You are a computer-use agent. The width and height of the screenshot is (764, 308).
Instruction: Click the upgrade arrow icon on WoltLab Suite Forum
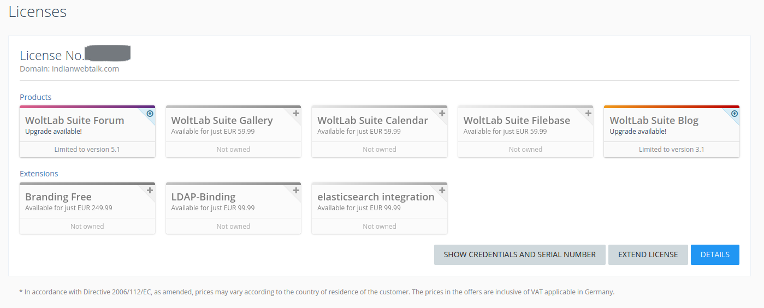150,114
